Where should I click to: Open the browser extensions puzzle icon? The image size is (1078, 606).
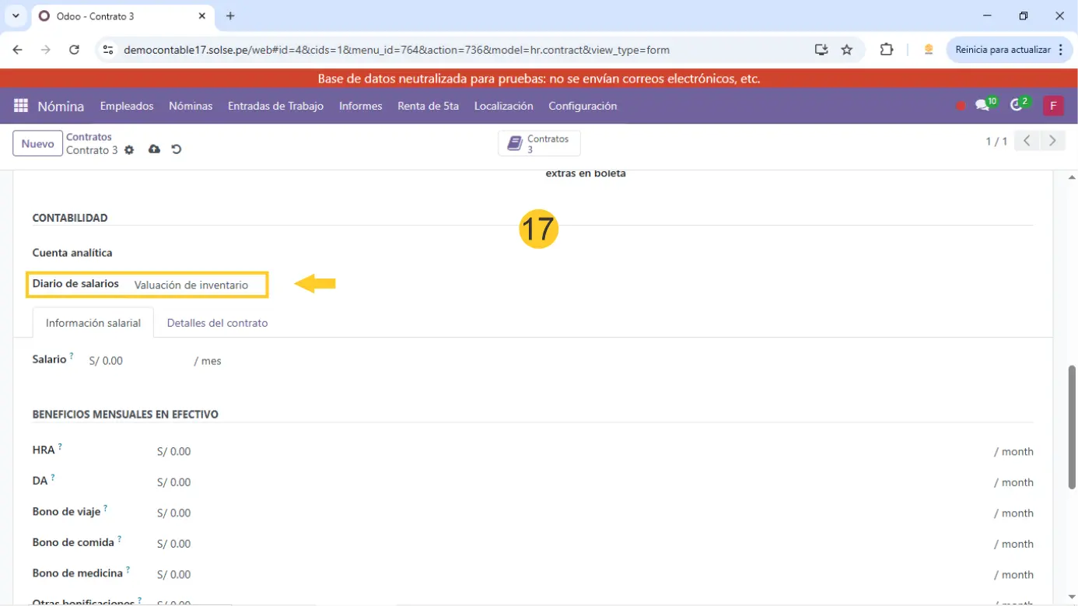(x=887, y=50)
